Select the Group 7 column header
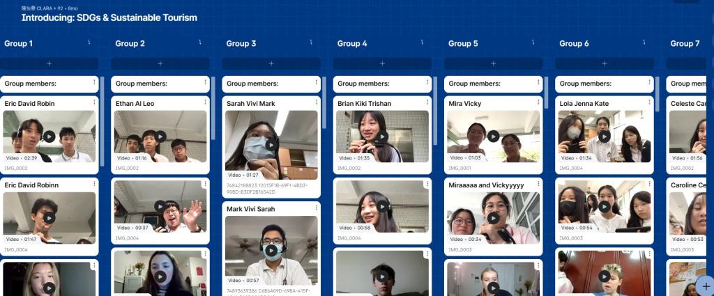Viewport: 714px width, 296px height. click(685, 43)
